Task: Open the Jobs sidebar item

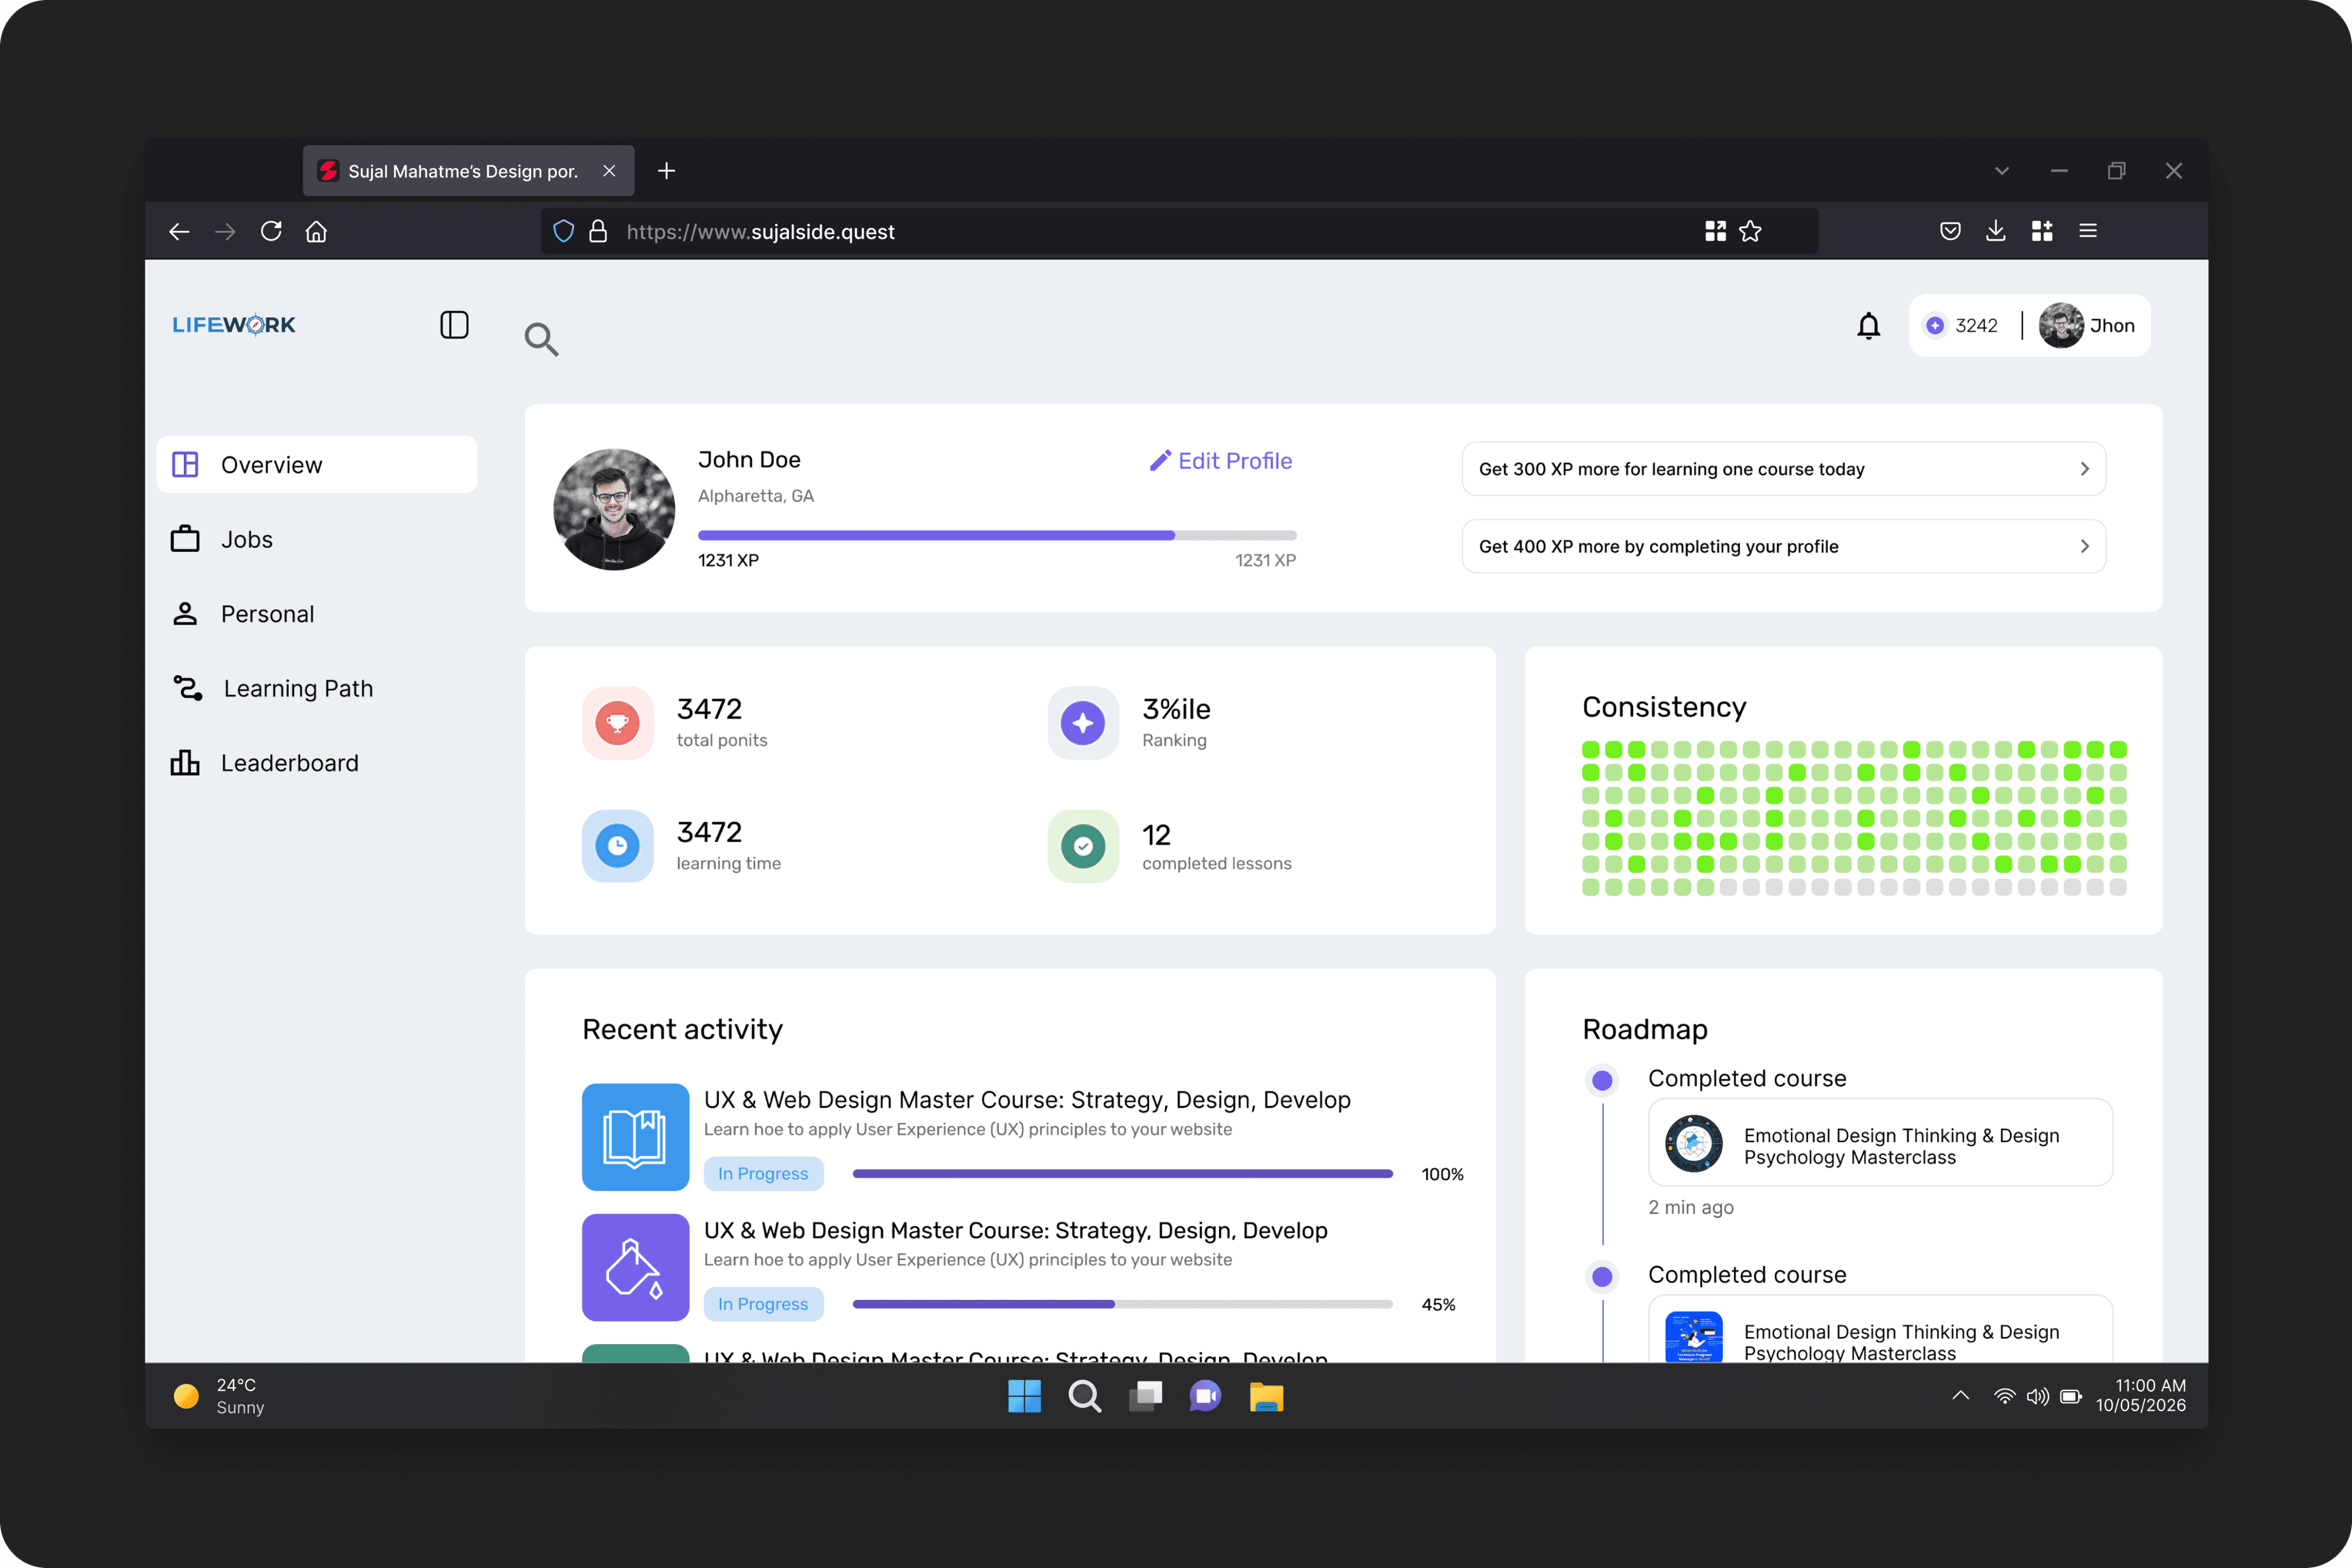Action: pos(246,540)
